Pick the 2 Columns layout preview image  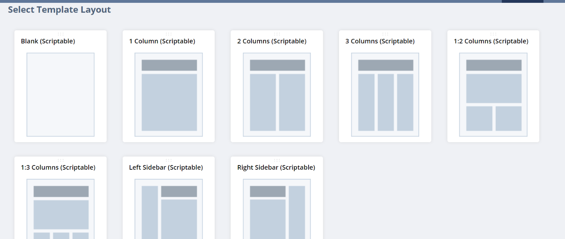pyautogui.click(x=277, y=94)
